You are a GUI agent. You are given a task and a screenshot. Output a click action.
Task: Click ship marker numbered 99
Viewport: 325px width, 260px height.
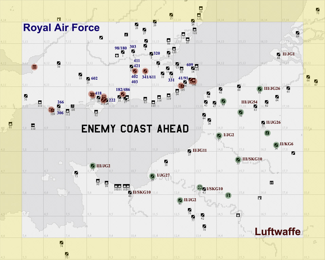coord(107,182)
